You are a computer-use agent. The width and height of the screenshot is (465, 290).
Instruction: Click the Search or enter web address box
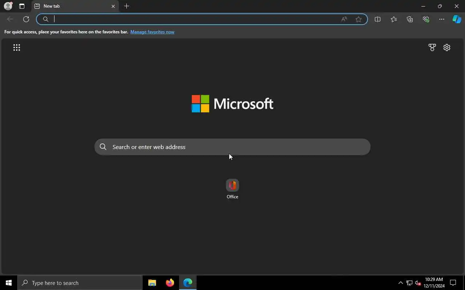(232, 147)
